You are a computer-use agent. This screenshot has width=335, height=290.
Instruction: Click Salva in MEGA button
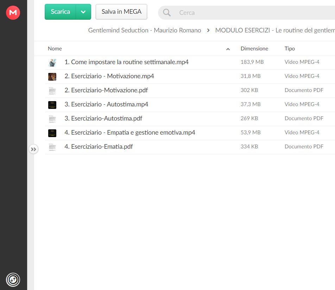(x=121, y=12)
